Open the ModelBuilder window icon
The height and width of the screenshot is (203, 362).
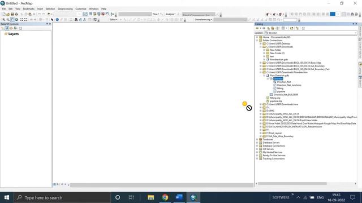(113, 14)
